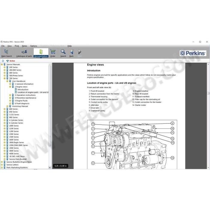Collapse the User Handbook node

7,81
